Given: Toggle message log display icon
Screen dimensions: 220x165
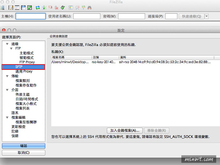Looking at the screenshot, I should (11, 8).
